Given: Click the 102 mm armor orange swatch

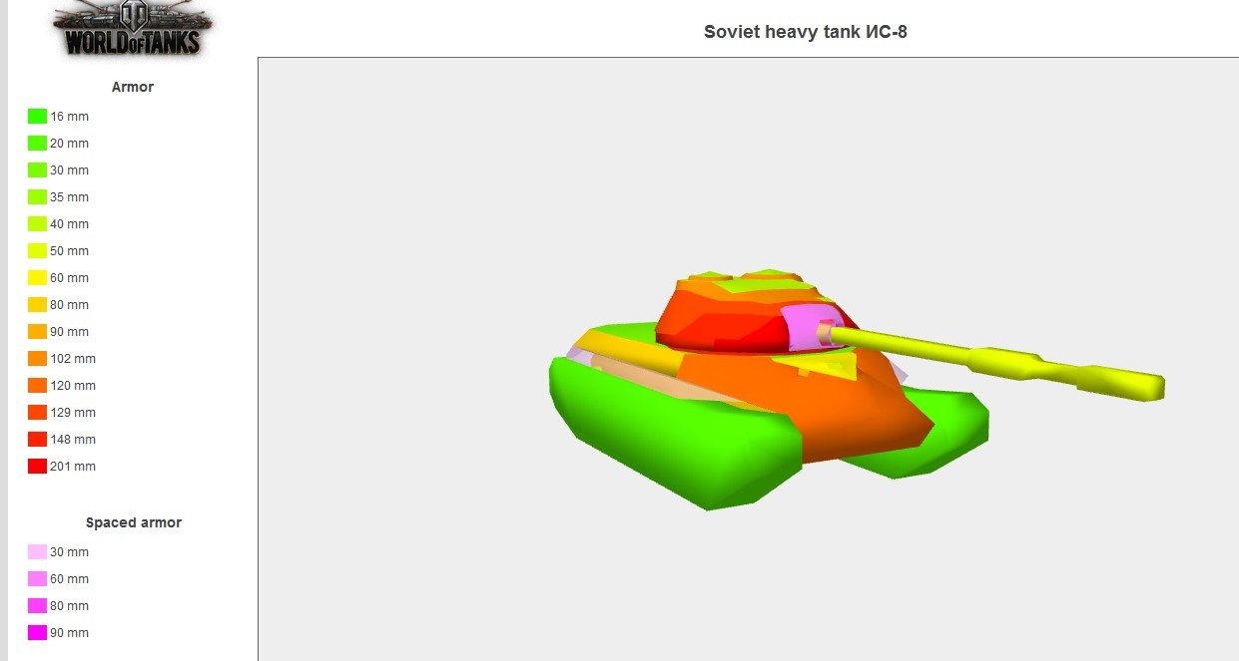Looking at the screenshot, I should click(x=37, y=359).
